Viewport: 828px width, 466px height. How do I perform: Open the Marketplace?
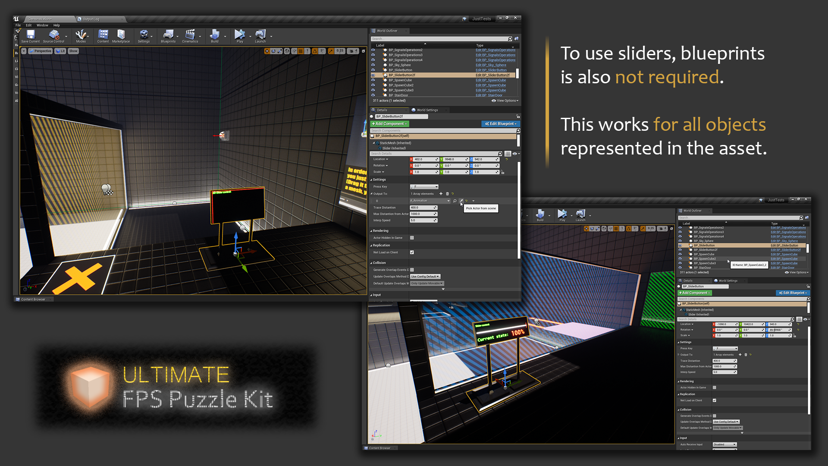click(x=121, y=36)
